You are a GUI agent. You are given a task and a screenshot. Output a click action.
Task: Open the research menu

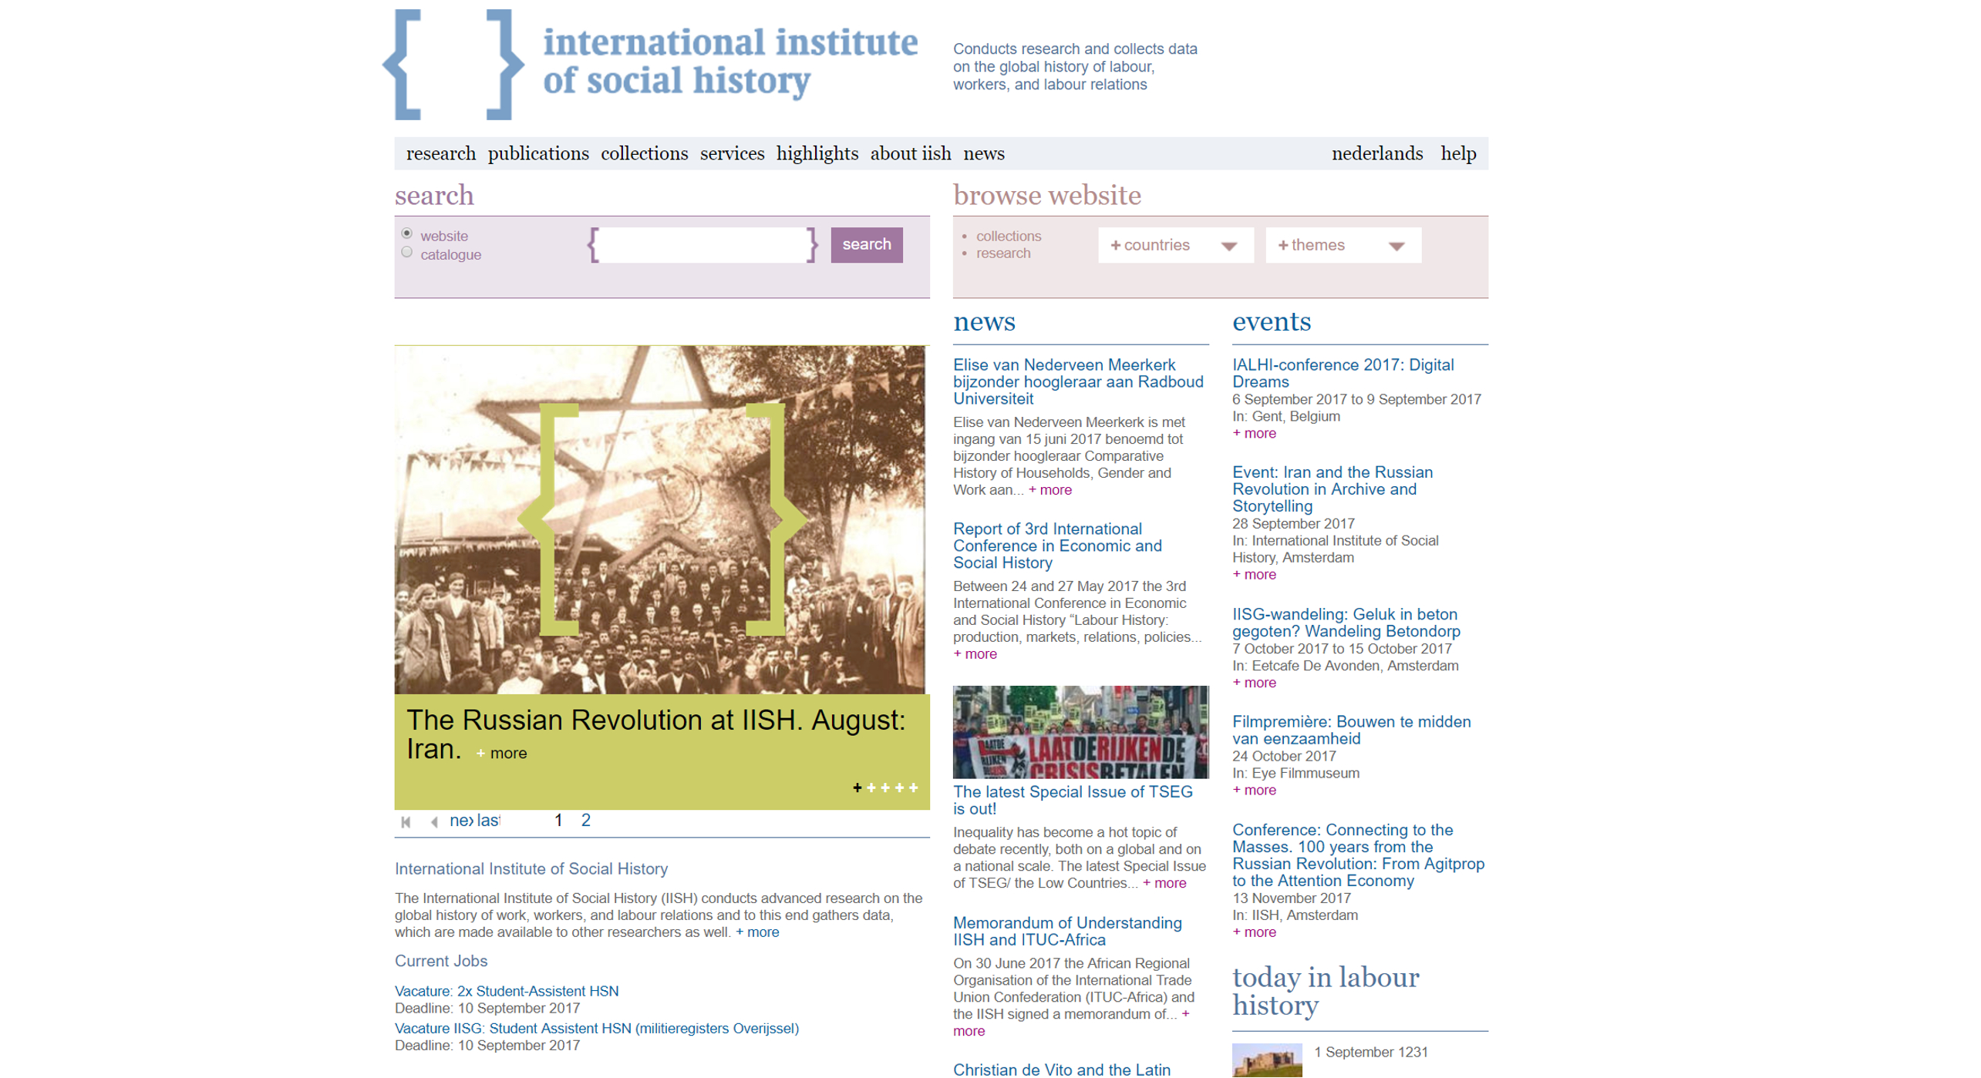pos(441,153)
